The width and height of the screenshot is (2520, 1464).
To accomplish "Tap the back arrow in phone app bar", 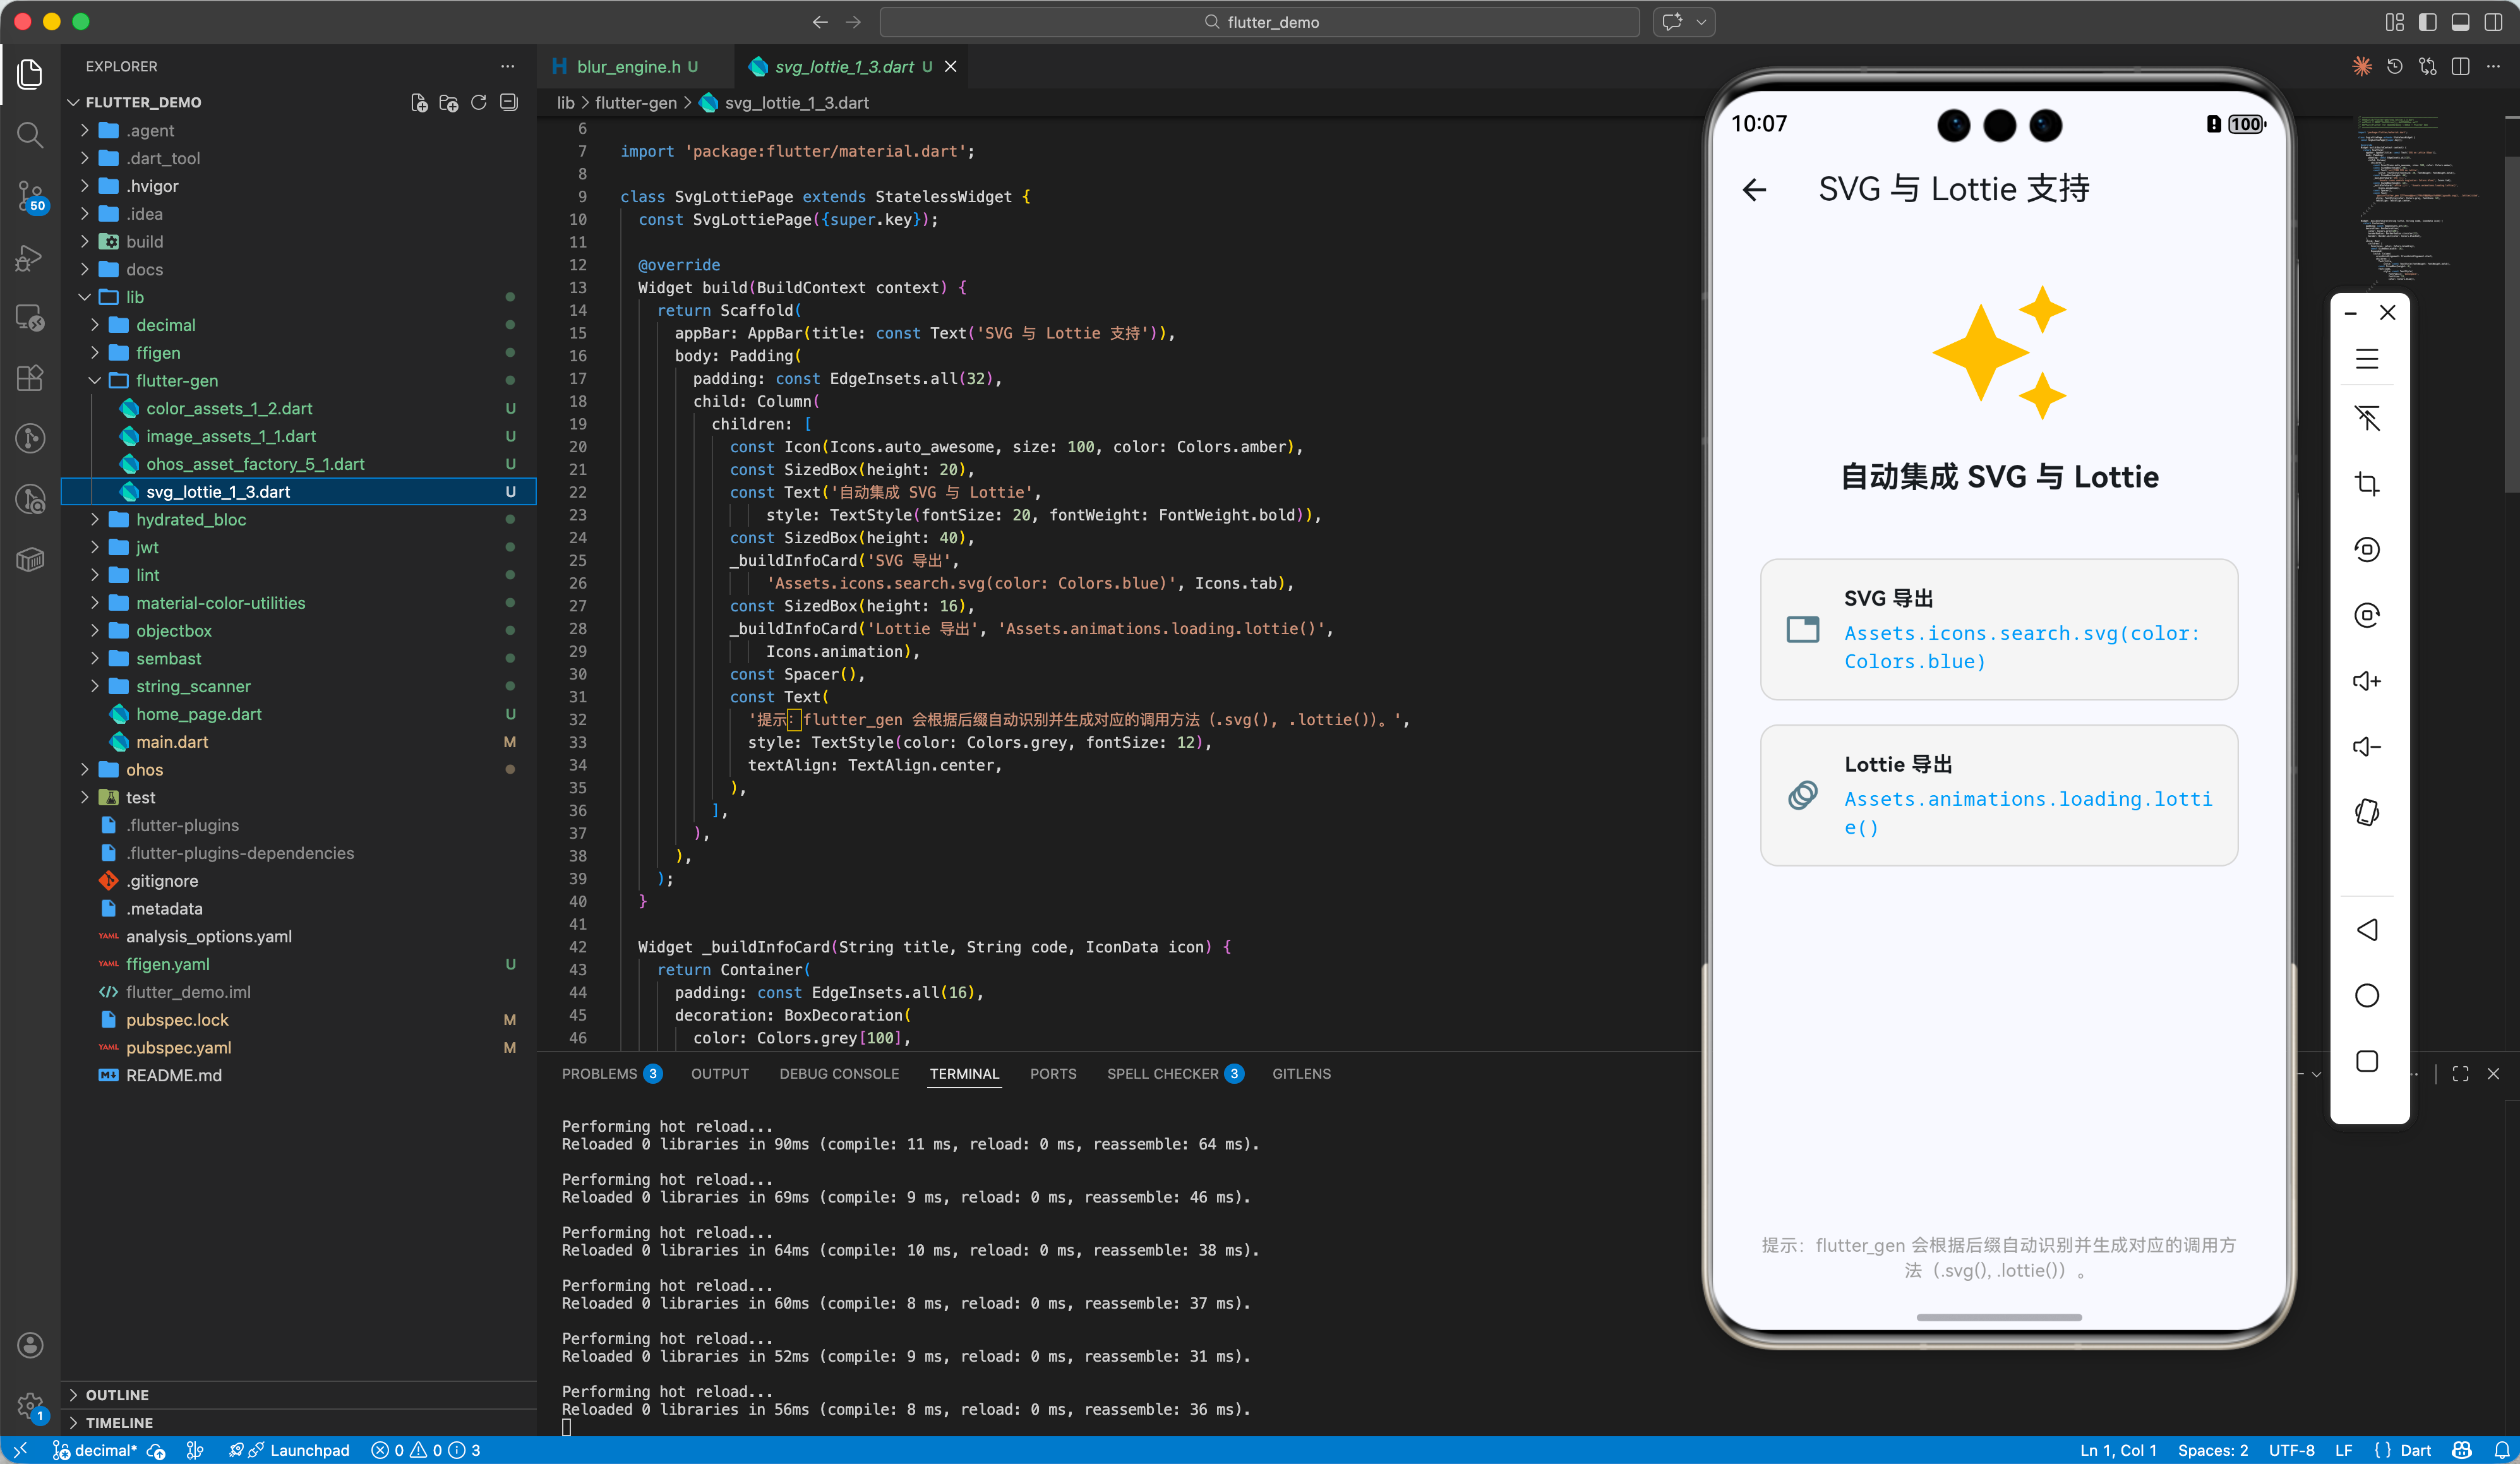I will (x=1754, y=189).
